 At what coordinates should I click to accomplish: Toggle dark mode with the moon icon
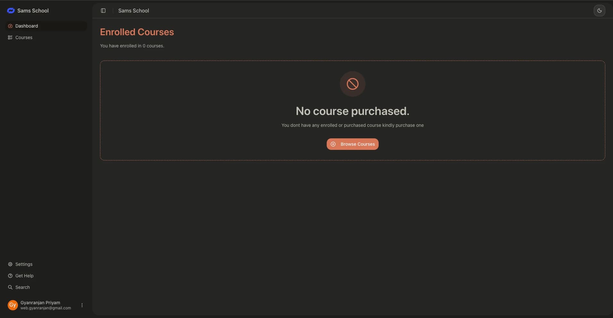[599, 10]
